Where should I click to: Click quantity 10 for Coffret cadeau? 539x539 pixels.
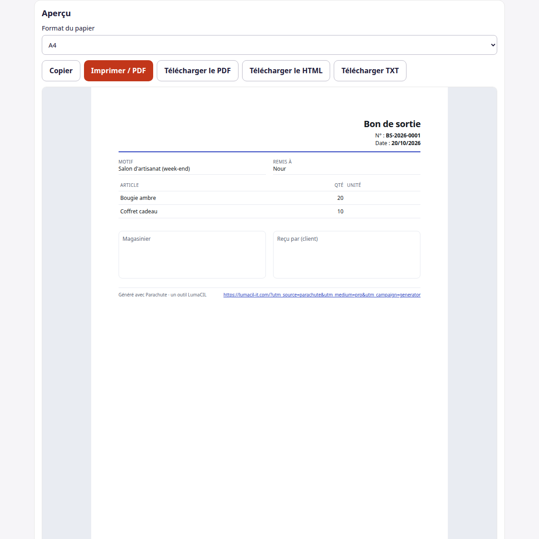click(x=340, y=212)
